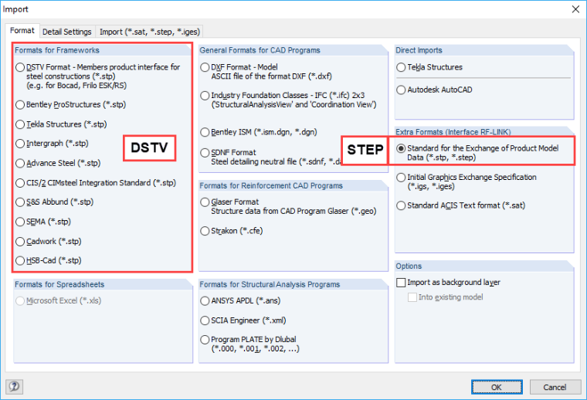Cancel the Import dialog
The image size is (587, 400).
[555, 387]
